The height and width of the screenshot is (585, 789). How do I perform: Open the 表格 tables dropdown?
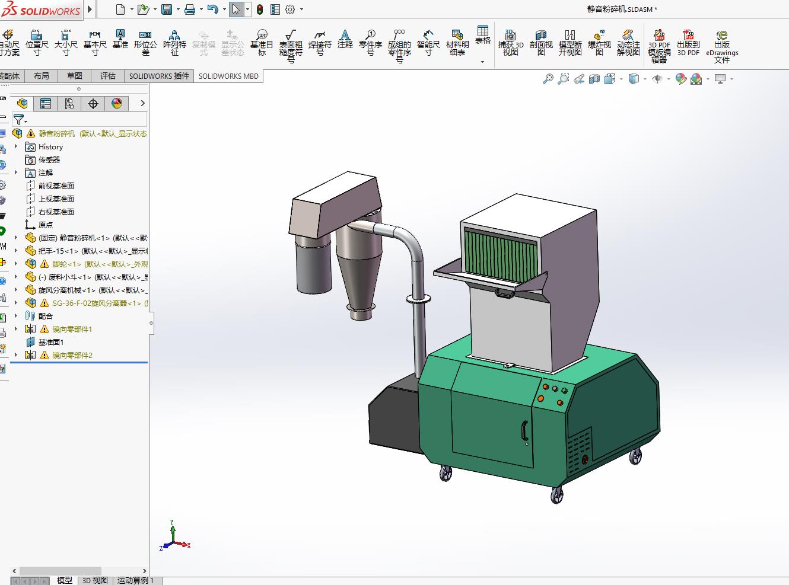(x=483, y=62)
